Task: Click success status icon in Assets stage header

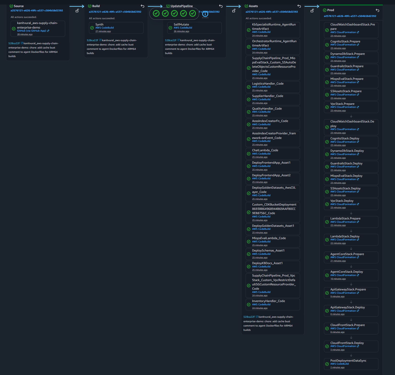Action: (246, 6)
